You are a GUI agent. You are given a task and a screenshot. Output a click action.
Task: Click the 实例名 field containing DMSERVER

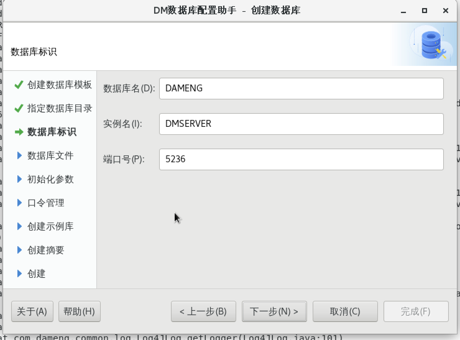coord(301,124)
